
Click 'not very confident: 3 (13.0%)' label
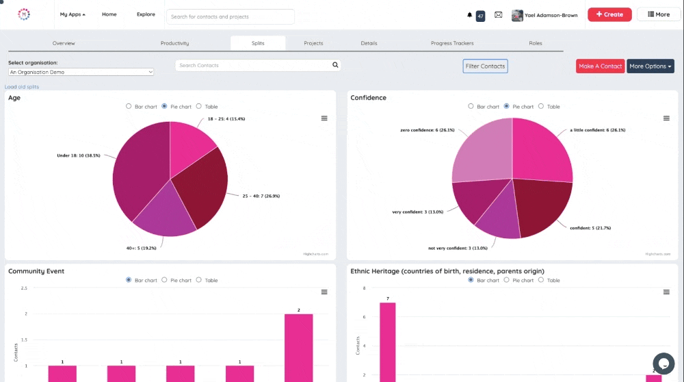coord(458,248)
